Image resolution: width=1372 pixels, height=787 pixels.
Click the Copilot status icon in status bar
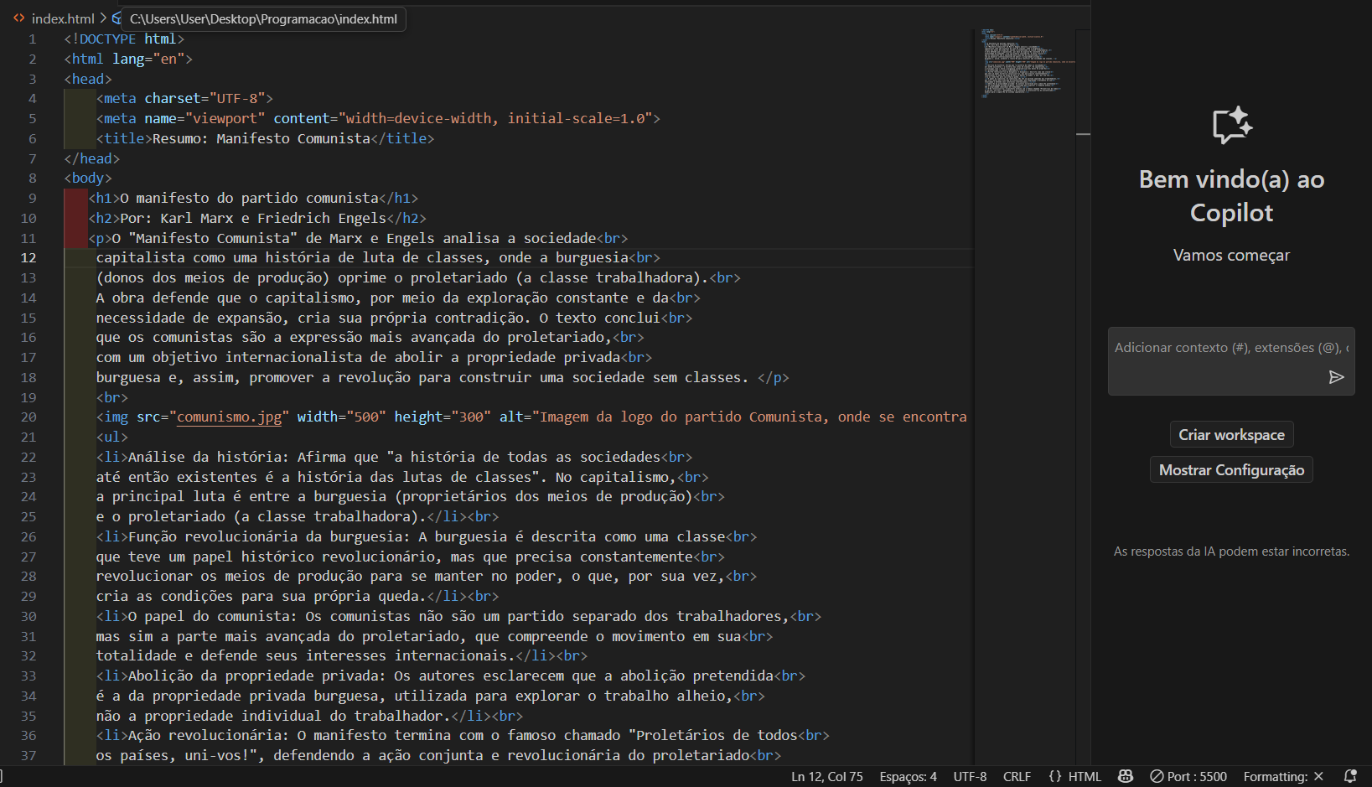[1126, 777]
